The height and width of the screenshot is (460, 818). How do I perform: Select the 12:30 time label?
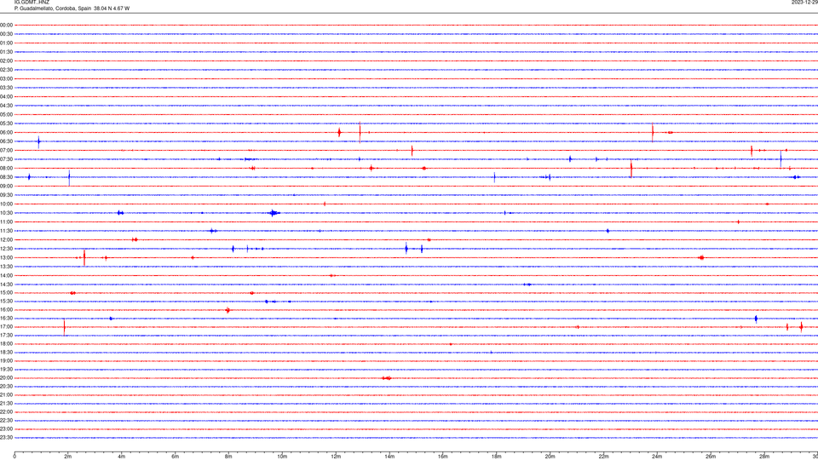pyautogui.click(x=6, y=249)
